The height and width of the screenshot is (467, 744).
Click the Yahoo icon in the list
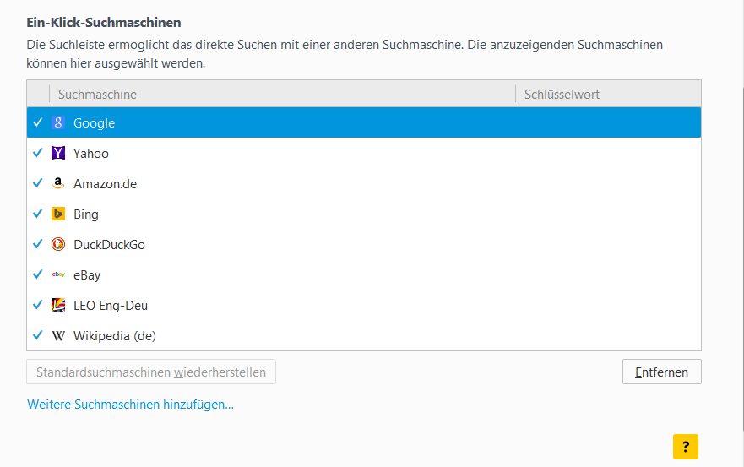(x=58, y=154)
